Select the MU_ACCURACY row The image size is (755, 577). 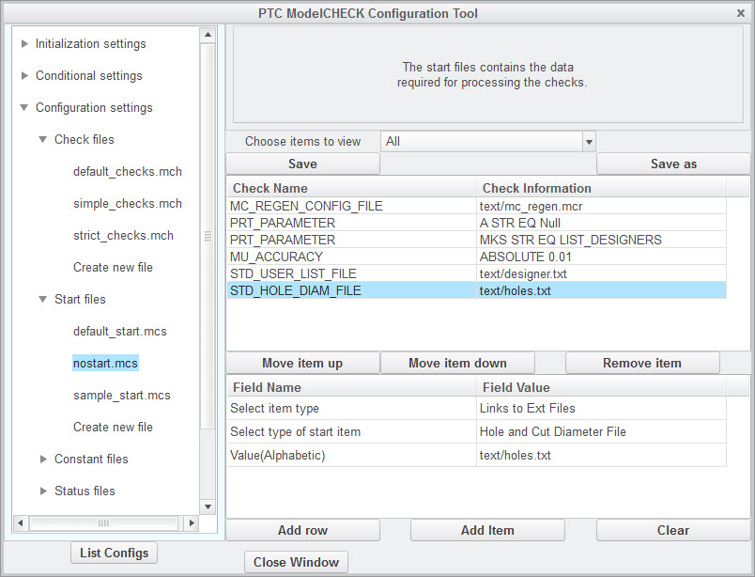click(x=477, y=257)
